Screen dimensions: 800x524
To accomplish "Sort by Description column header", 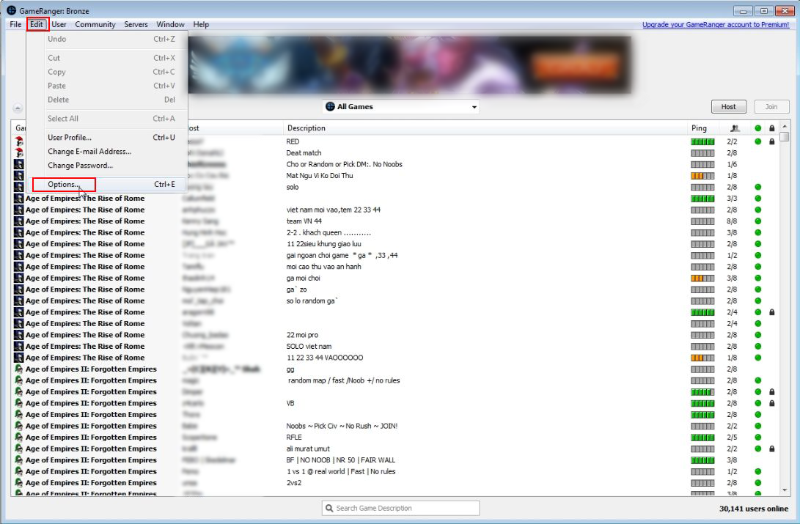I will [485, 128].
